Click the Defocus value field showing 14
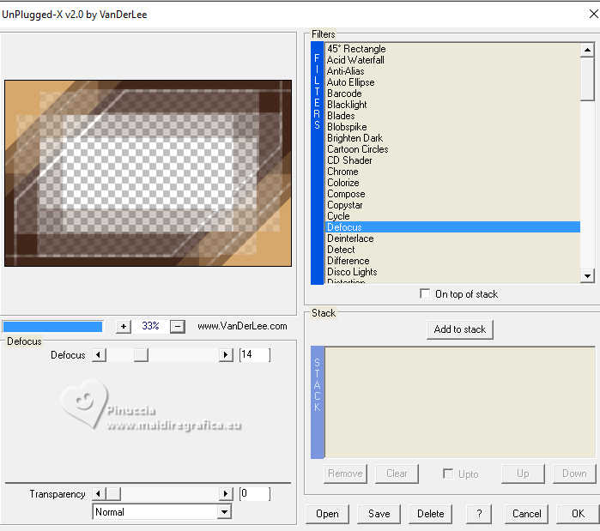 pyautogui.click(x=254, y=355)
